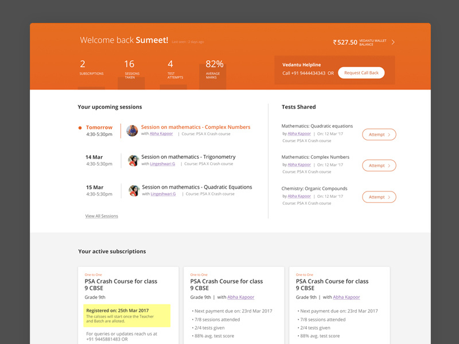This screenshot has height=344, width=459.
Task: Click the helpline number +91 9444434343
Action: tap(308, 73)
